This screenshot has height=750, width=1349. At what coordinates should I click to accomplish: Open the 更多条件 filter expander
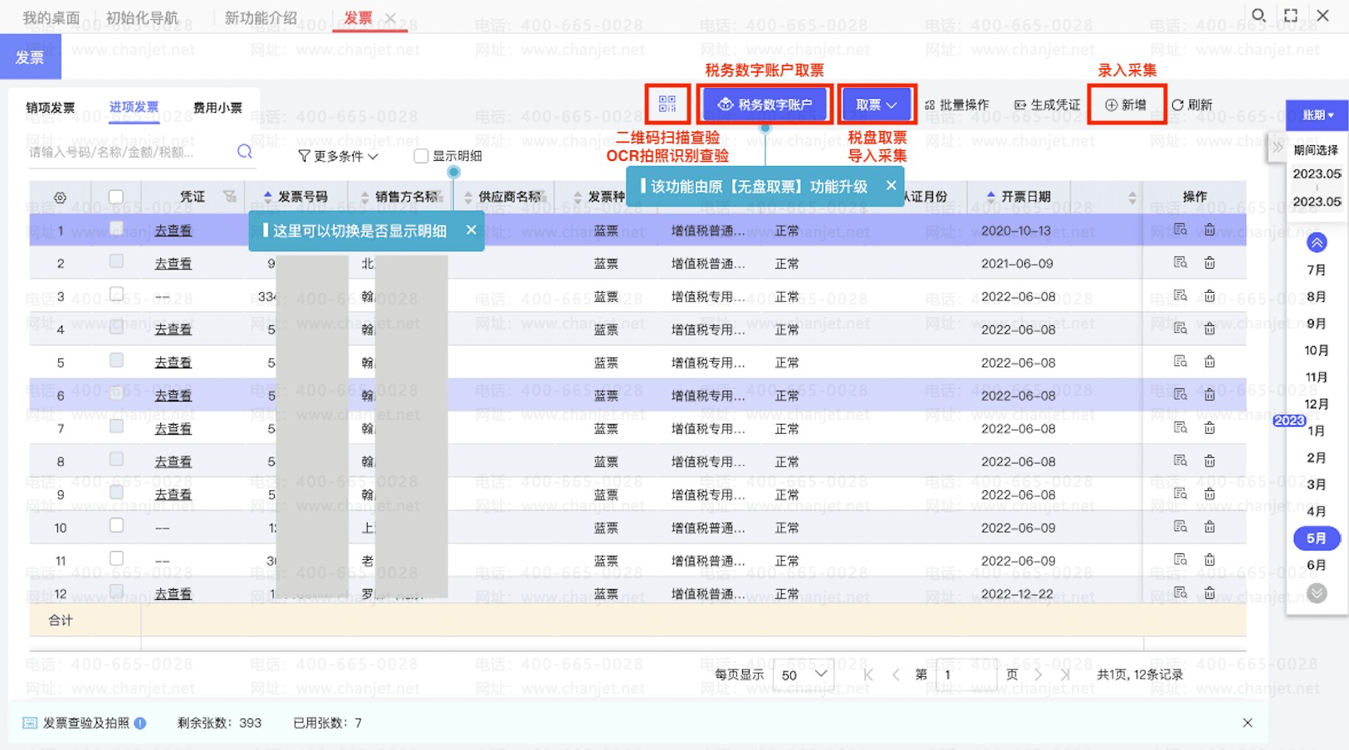tap(338, 156)
